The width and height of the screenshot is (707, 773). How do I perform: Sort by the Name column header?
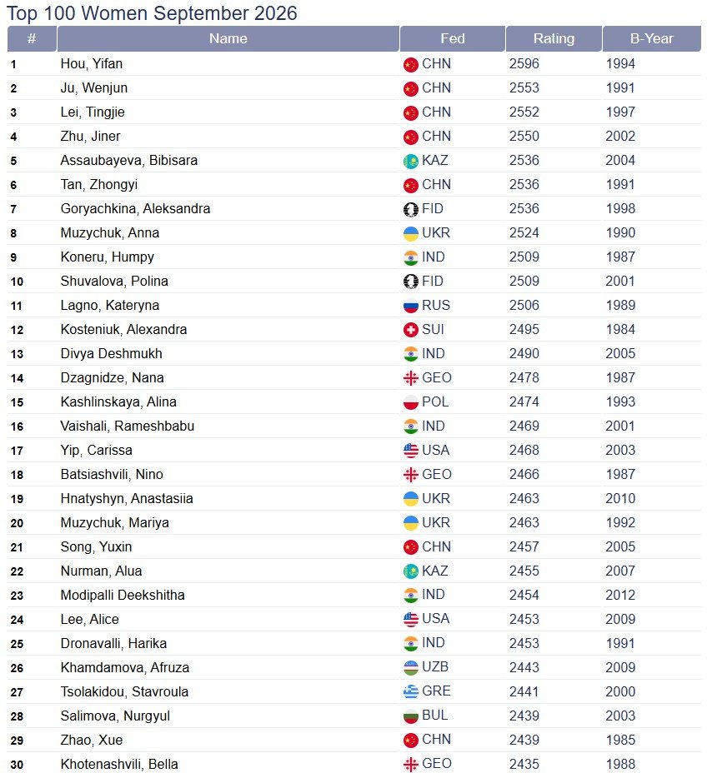[228, 38]
